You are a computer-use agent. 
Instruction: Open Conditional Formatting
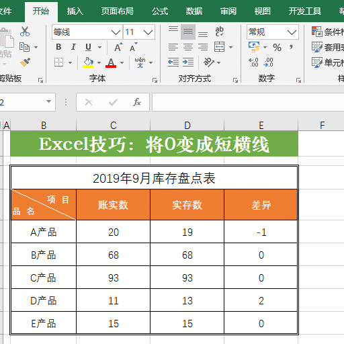click(x=328, y=32)
